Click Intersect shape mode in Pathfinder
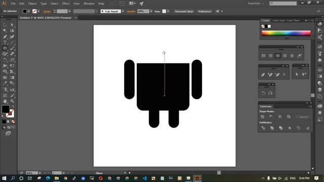Screen dimensions: 324x182 (280, 117)
